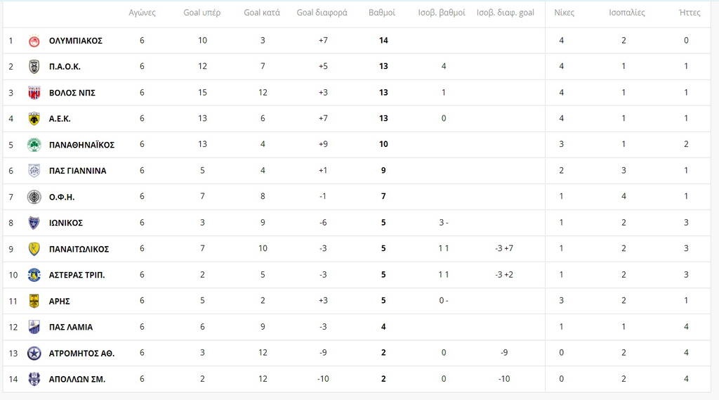
Task: Click the OFI round team logo
Action: click(x=34, y=197)
